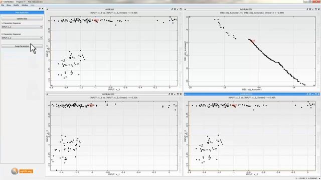Screen dimensions: 321x180
Task: Maximize the top-left anthill plot window
Action: coord(181,9)
